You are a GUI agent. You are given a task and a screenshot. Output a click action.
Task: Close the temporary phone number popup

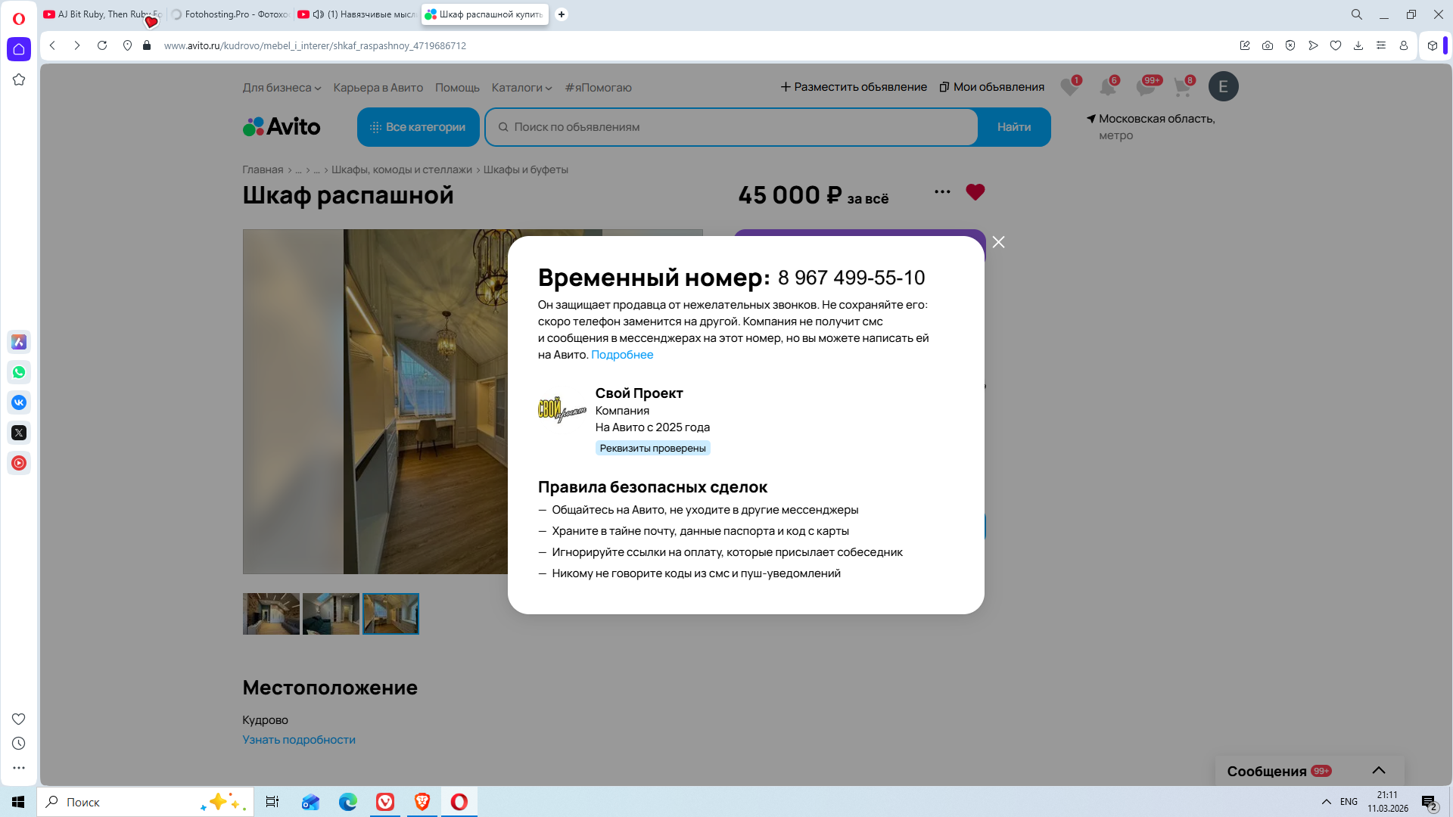tap(998, 242)
